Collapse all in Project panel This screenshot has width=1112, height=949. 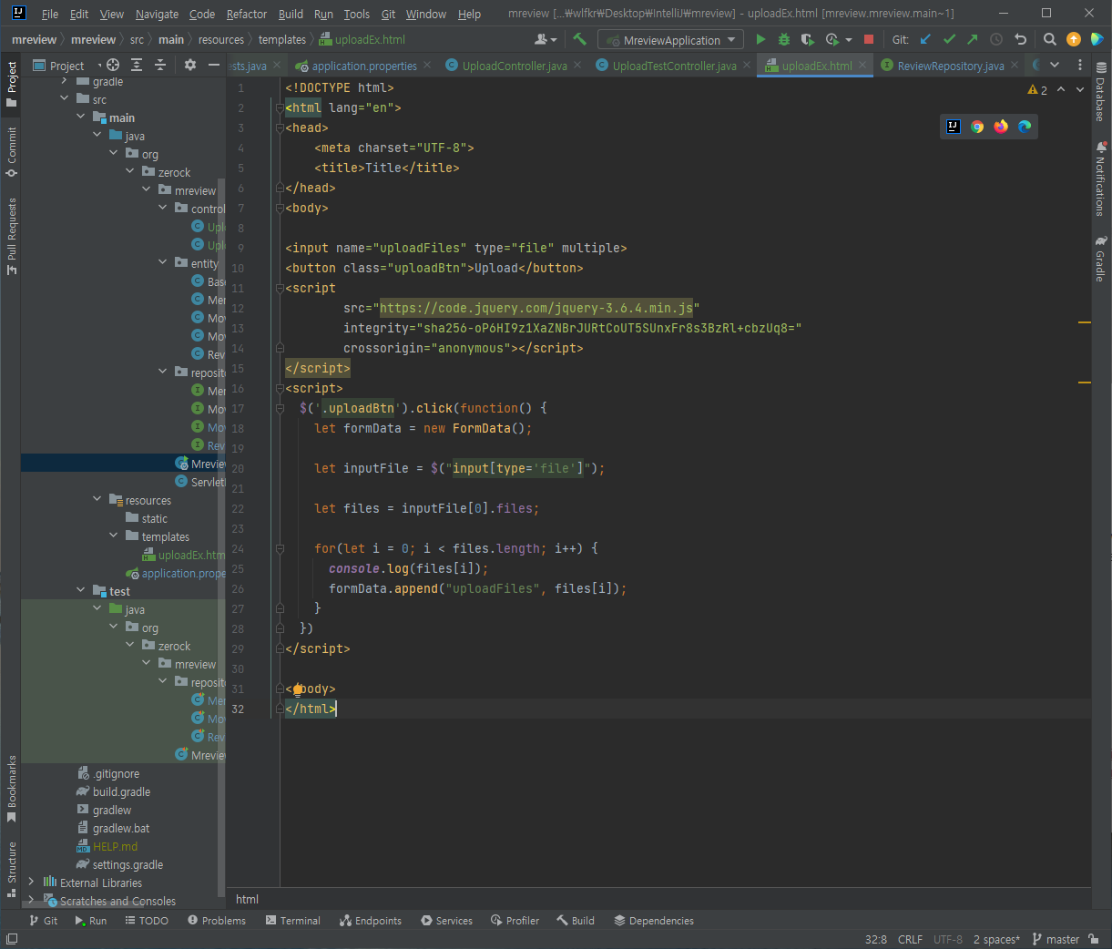tap(160, 65)
